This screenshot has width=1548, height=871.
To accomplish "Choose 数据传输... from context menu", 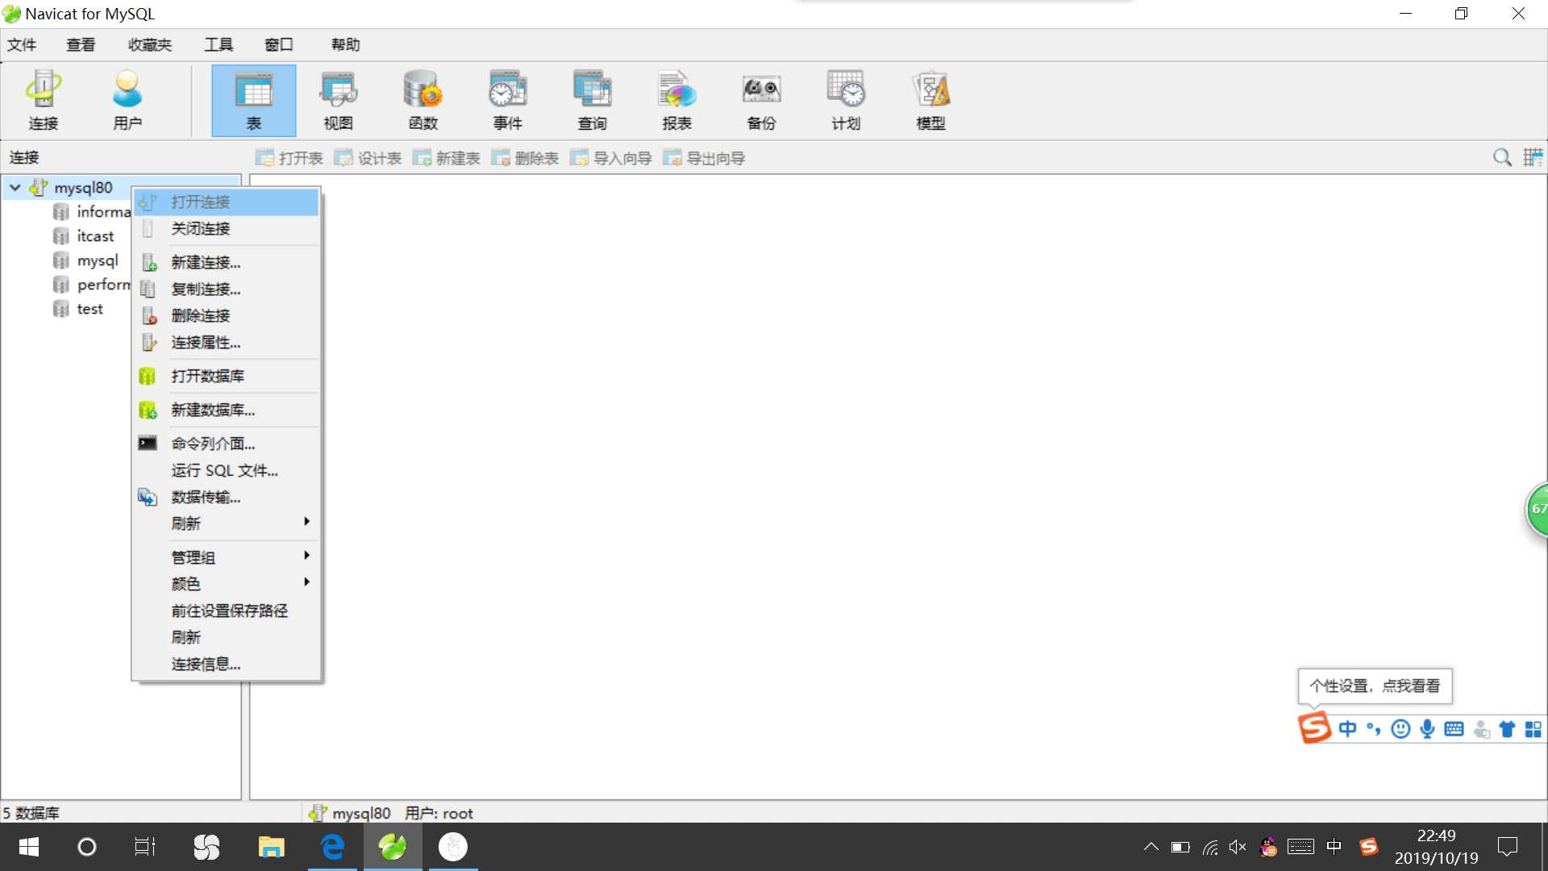I will point(227,497).
